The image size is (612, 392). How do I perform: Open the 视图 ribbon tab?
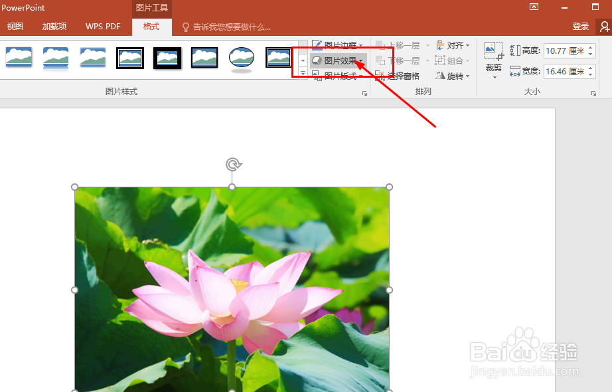[15, 26]
